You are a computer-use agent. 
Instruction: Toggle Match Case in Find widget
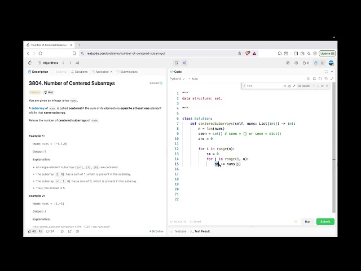pos(285,86)
